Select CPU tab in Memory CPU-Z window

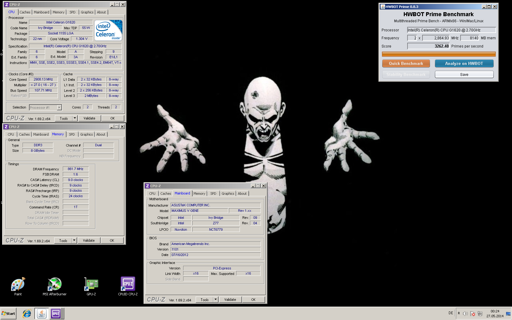(11, 134)
